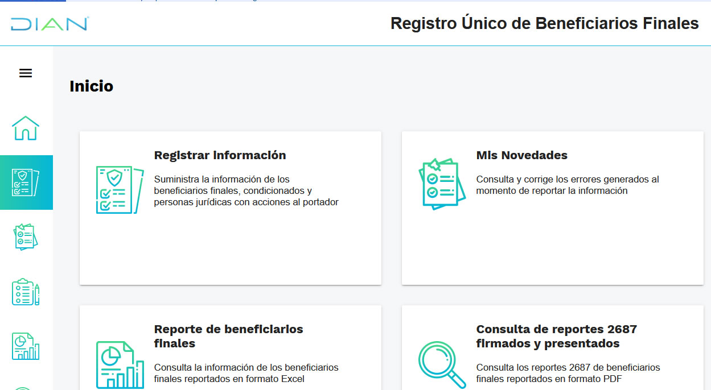Open the Mis Novedades card

click(x=552, y=208)
